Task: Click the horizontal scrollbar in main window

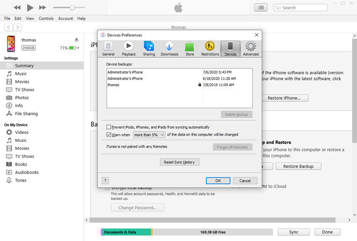Action: pyautogui.click(x=212, y=220)
